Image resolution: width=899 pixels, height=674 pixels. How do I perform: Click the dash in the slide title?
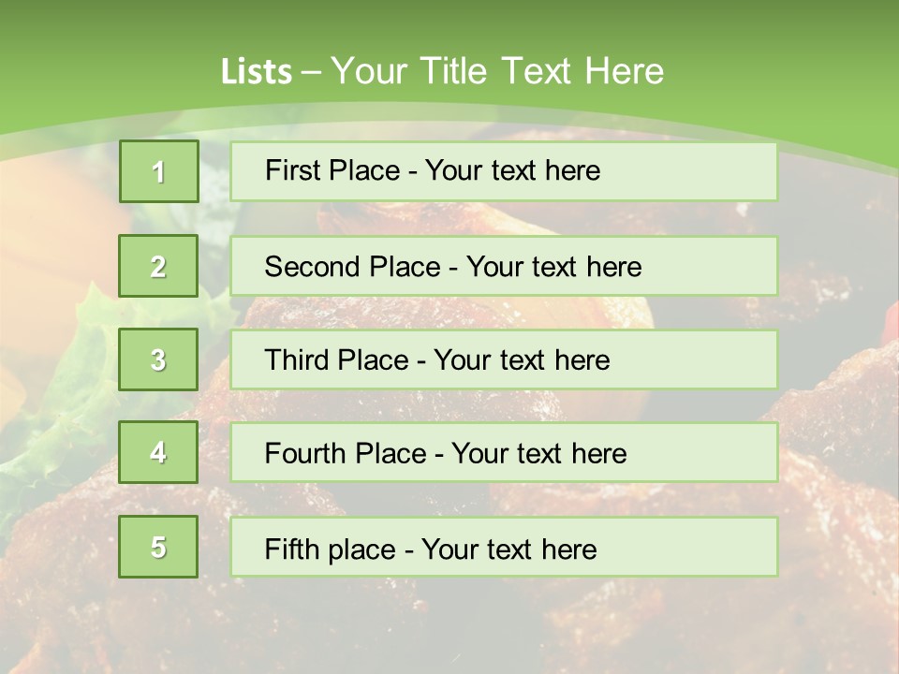[x=312, y=72]
